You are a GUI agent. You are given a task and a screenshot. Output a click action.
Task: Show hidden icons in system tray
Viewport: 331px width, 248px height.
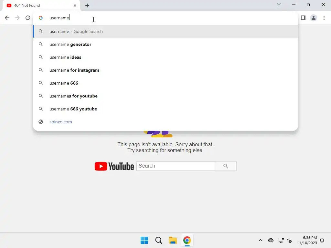[x=261, y=240]
